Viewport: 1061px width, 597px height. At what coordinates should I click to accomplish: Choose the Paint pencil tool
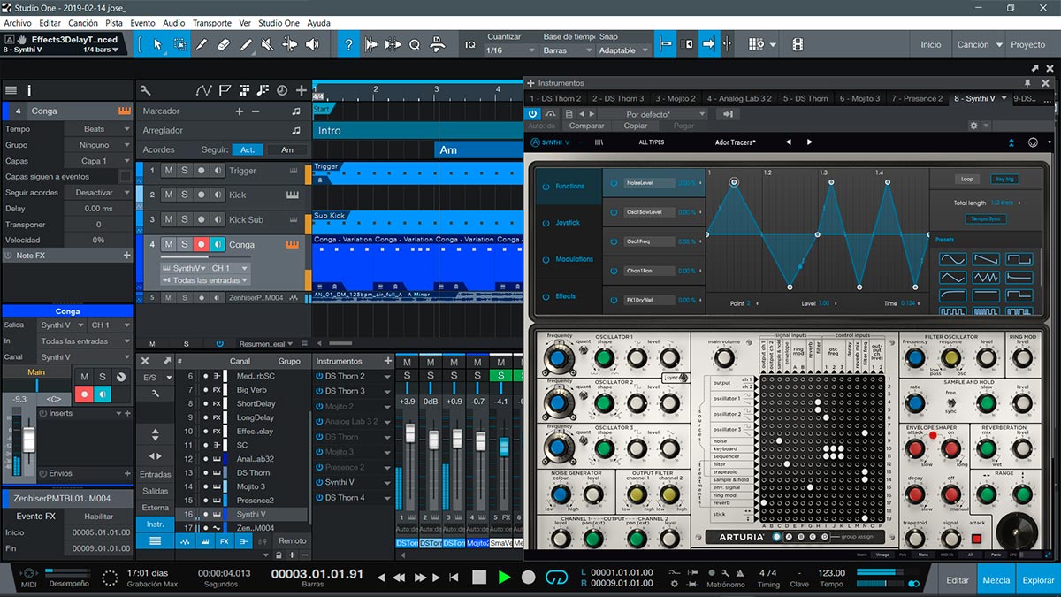246,43
